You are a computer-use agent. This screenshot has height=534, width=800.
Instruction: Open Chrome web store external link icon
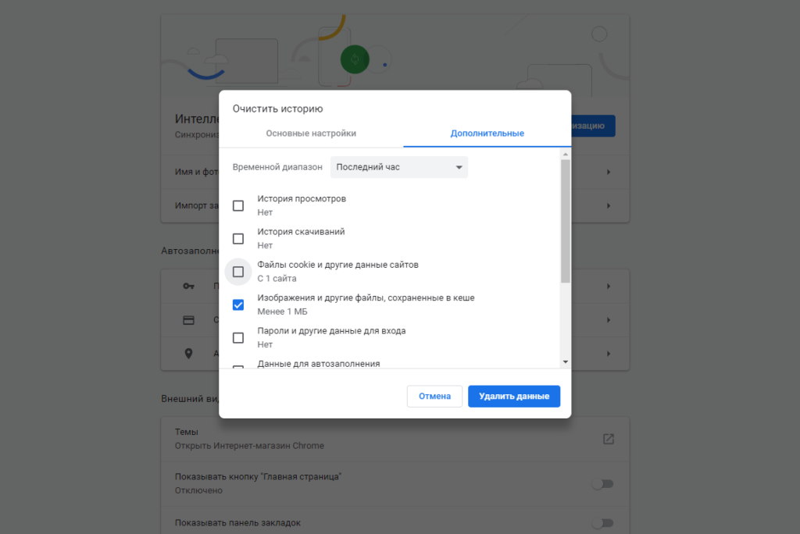tap(609, 439)
